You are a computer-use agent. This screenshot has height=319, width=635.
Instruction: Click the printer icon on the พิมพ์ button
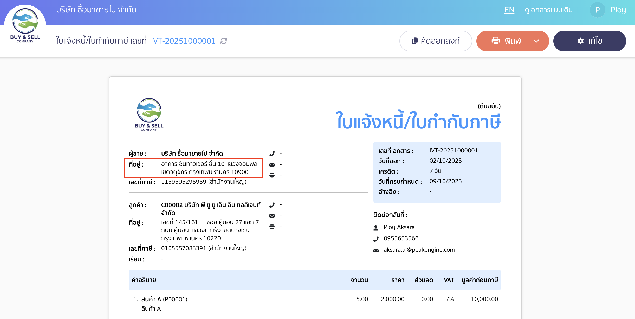496,41
